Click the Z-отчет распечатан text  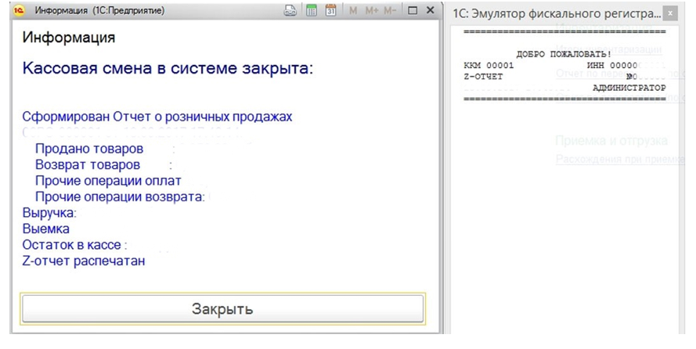[x=84, y=261]
